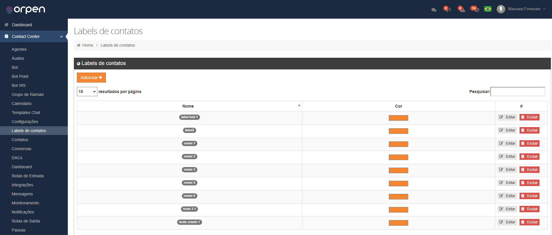Delete the nome 6 label

pyautogui.click(x=529, y=196)
